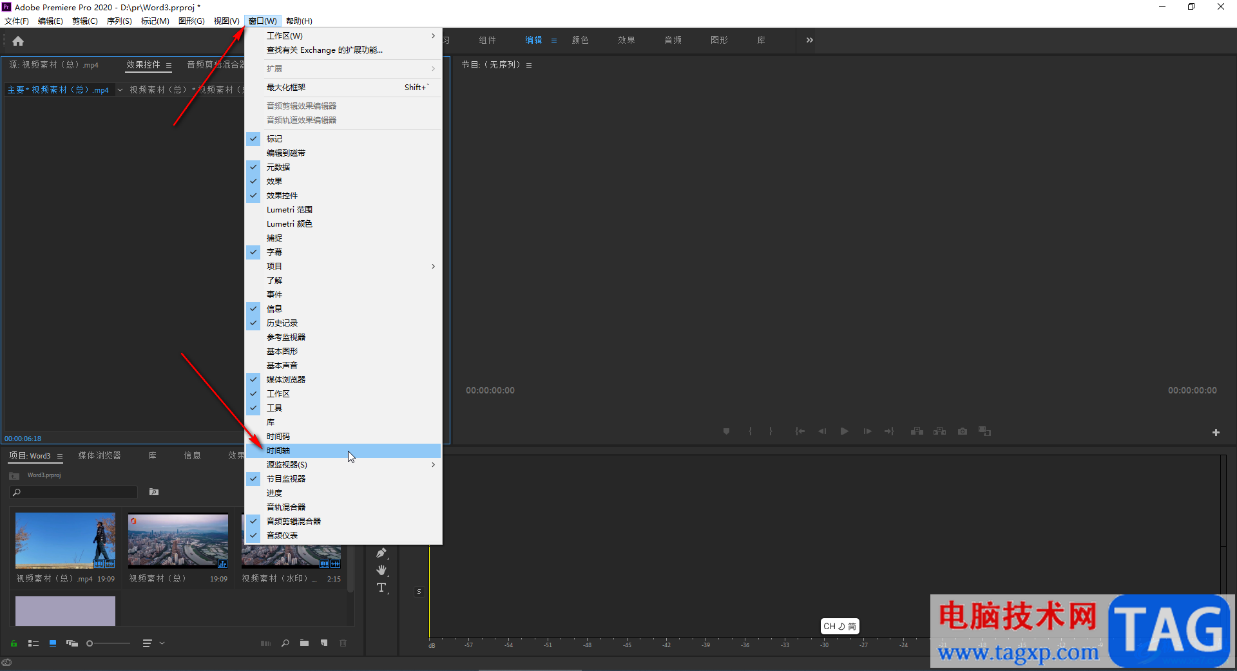
Task: Select the Type tool
Action: (381, 587)
